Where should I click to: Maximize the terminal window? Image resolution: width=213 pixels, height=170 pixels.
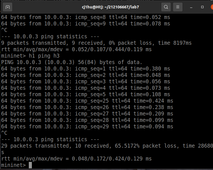coord(202,7)
